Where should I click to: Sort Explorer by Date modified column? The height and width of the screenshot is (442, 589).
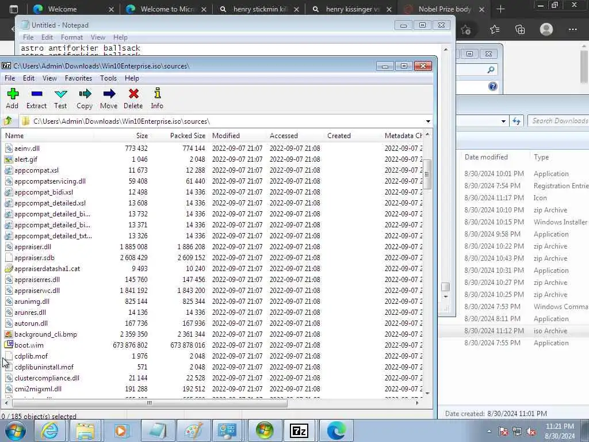pos(486,157)
